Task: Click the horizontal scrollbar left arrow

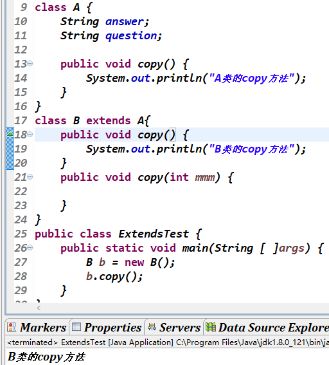Action: point(39,308)
